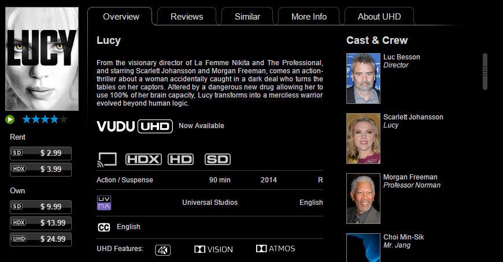Open the About UHD tab
Image resolution: width=503 pixels, height=262 pixels.
379,17
